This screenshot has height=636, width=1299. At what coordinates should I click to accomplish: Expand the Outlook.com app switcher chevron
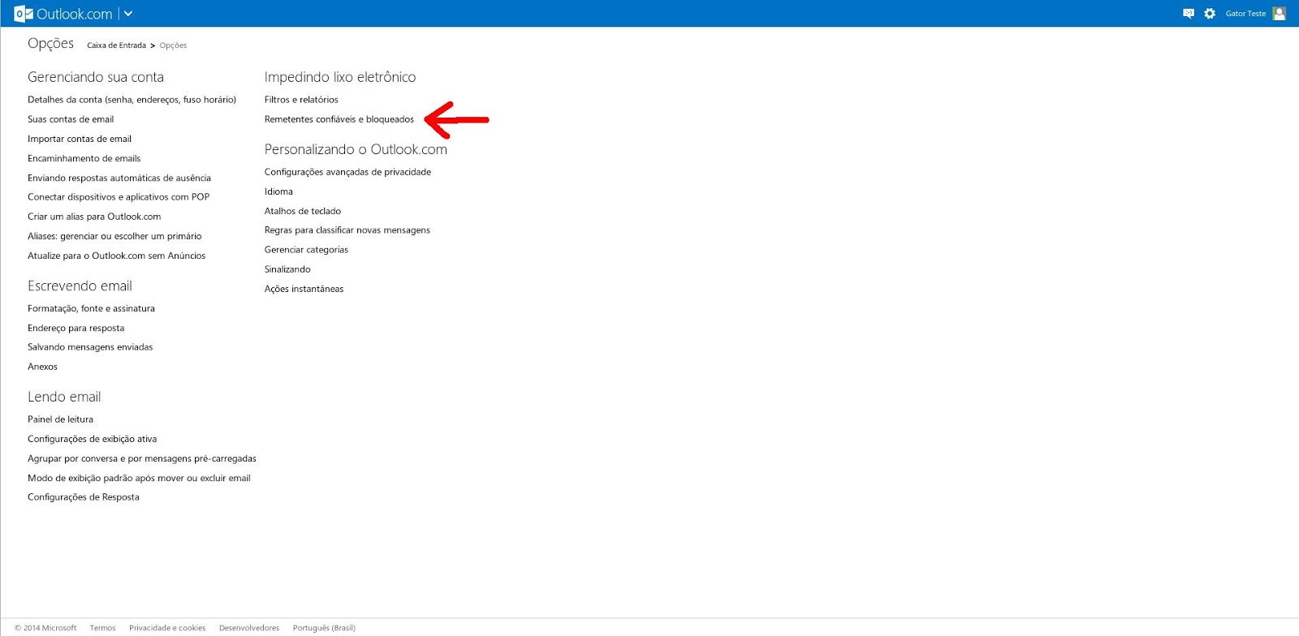click(x=127, y=14)
